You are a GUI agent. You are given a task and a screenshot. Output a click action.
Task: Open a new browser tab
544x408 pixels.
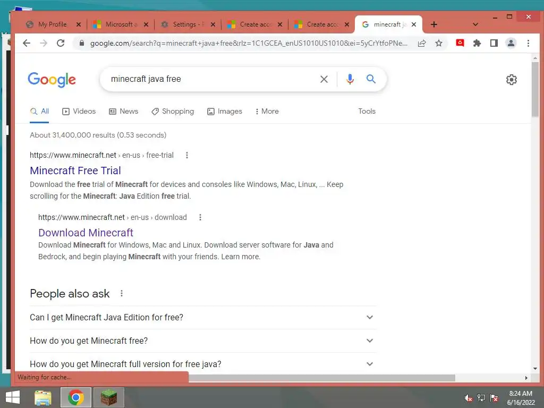(433, 24)
